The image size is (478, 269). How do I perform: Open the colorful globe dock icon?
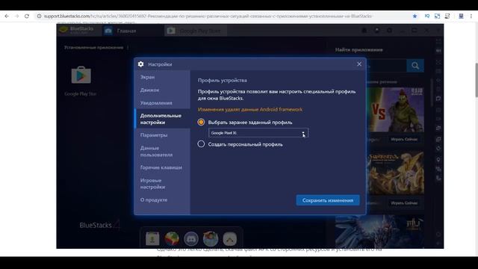[x=172, y=238]
